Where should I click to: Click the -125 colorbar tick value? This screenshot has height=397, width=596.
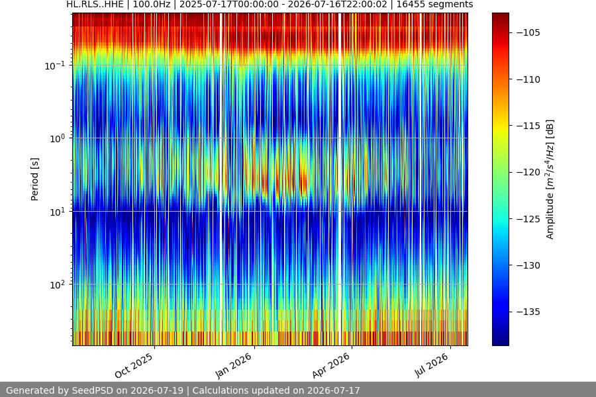point(528,219)
